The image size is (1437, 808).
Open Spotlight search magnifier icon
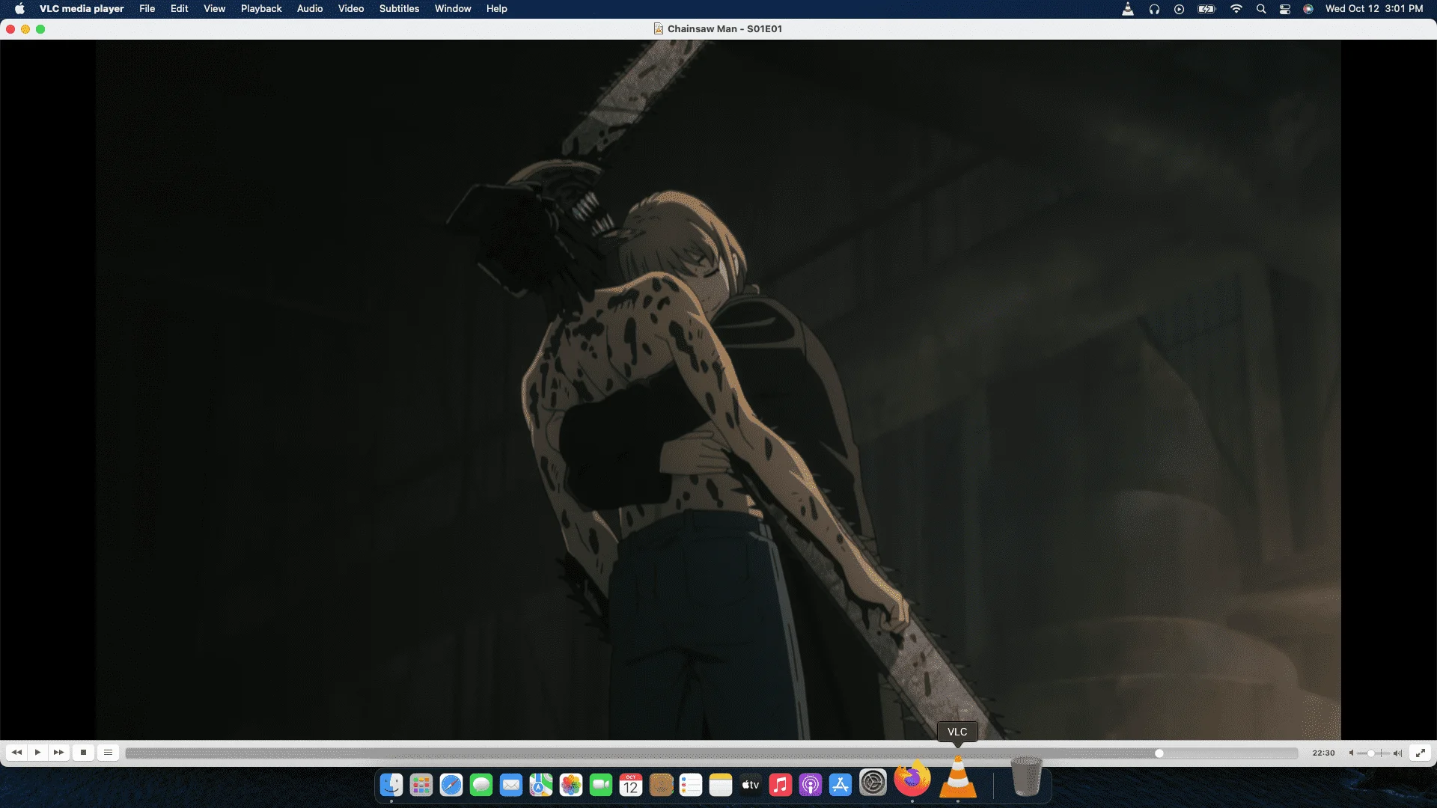1261,9
